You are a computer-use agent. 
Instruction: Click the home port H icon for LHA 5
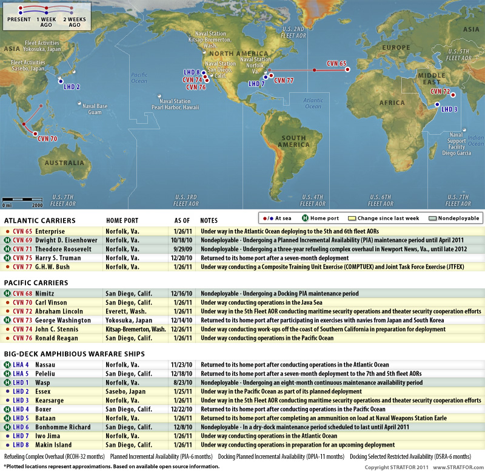(x=7, y=373)
